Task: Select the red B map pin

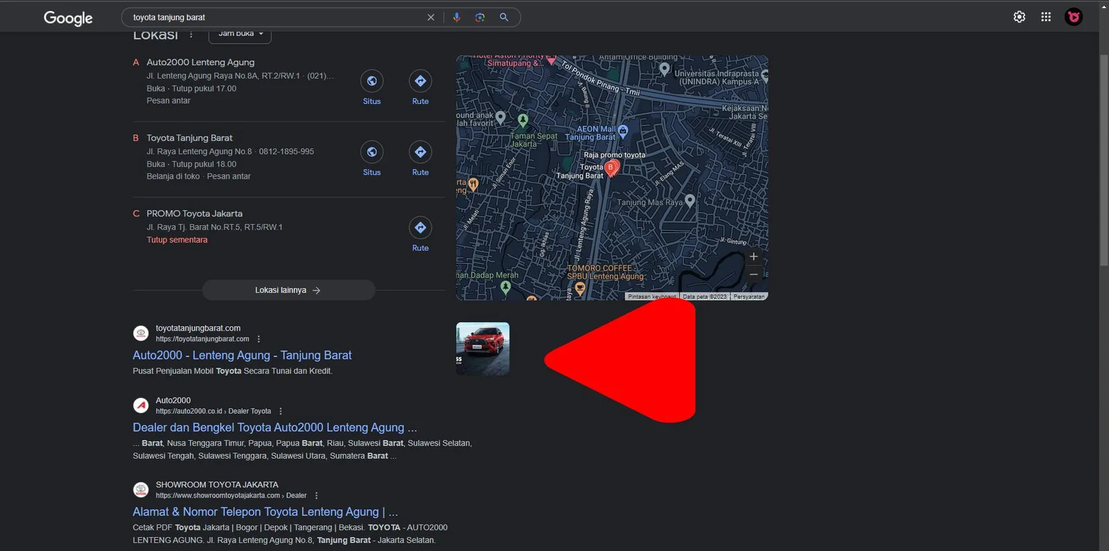Action: [611, 168]
